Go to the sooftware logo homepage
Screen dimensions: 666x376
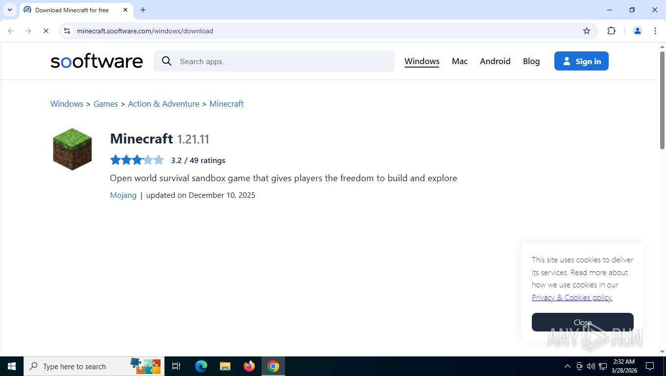tap(96, 61)
